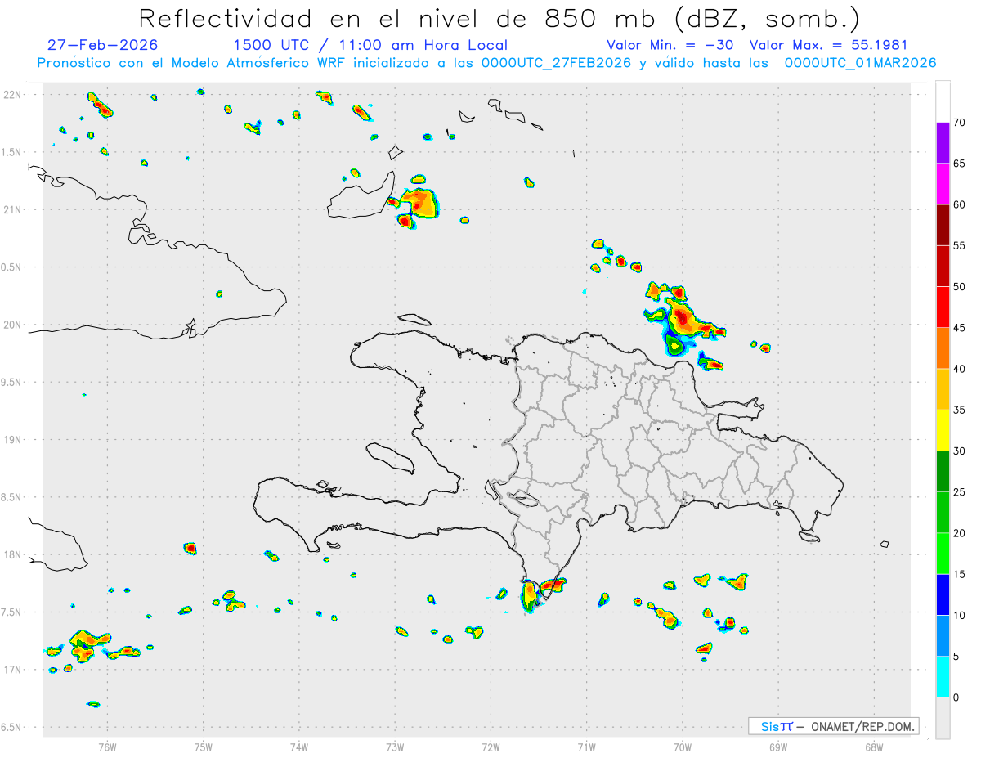This screenshot has width=981, height=758.
Task: Click the 'Valor Min. = -30' text
Action: tap(670, 45)
